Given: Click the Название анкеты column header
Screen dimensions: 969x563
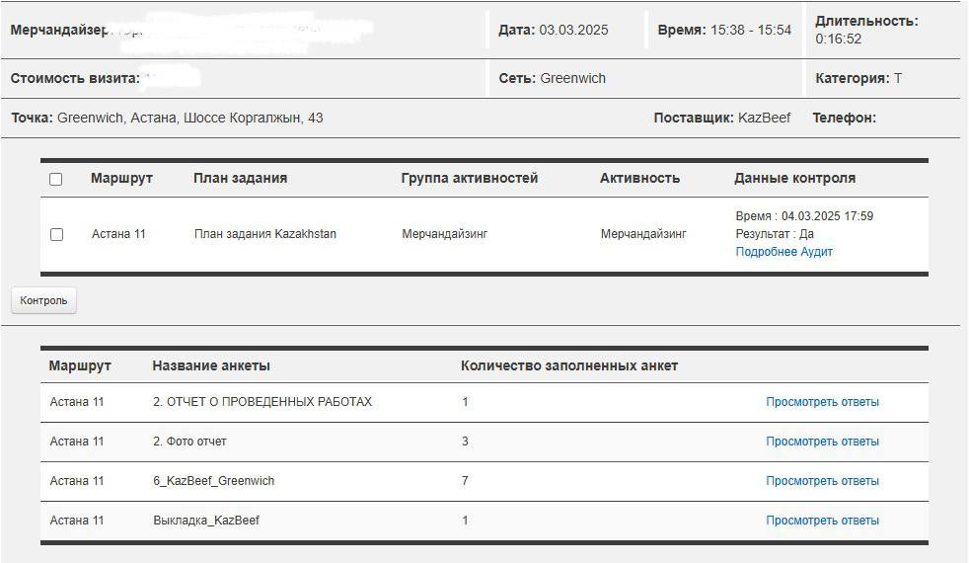Looking at the screenshot, I should click(x=211, y=365).
